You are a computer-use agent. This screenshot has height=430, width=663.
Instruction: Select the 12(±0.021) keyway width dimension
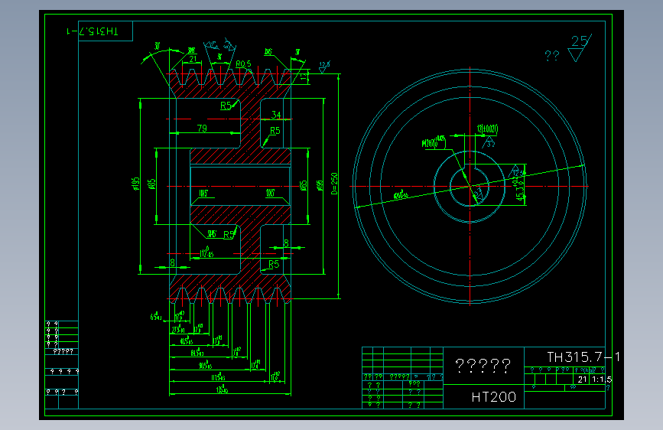click(488, 129)
